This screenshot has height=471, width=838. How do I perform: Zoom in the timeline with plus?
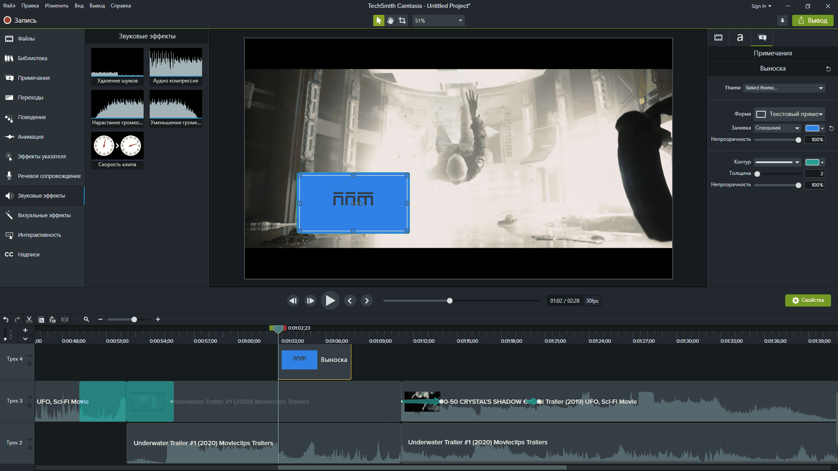coord(158,320)
